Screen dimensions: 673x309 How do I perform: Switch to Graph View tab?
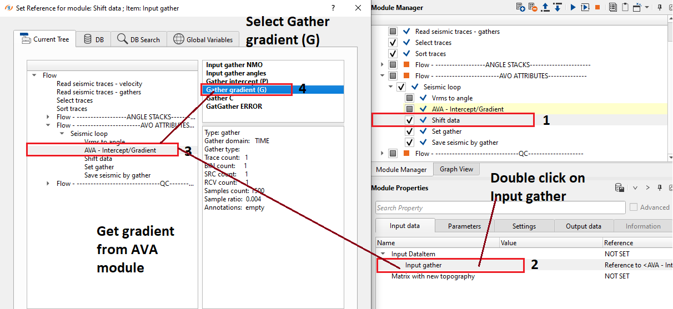pyautogui.click(x=456, y=169)
